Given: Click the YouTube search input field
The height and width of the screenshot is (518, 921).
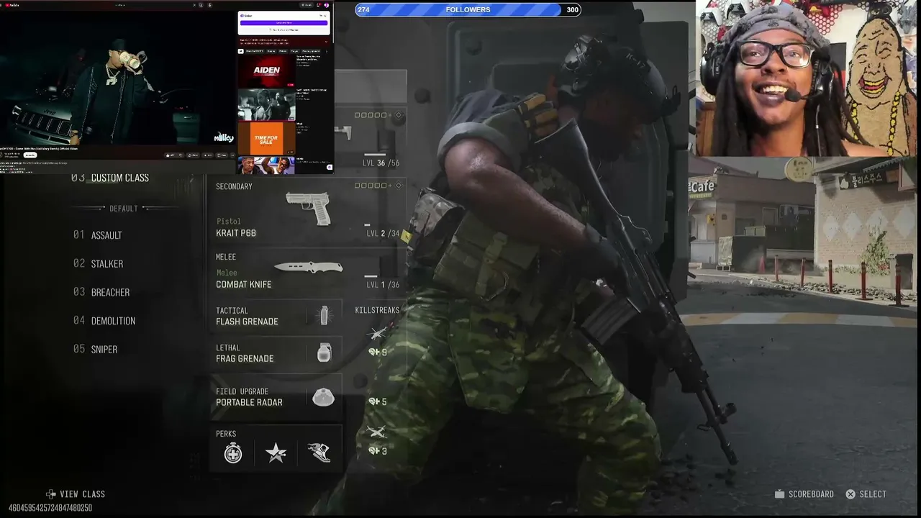Looking at the screenshot, I should (153, 5).
